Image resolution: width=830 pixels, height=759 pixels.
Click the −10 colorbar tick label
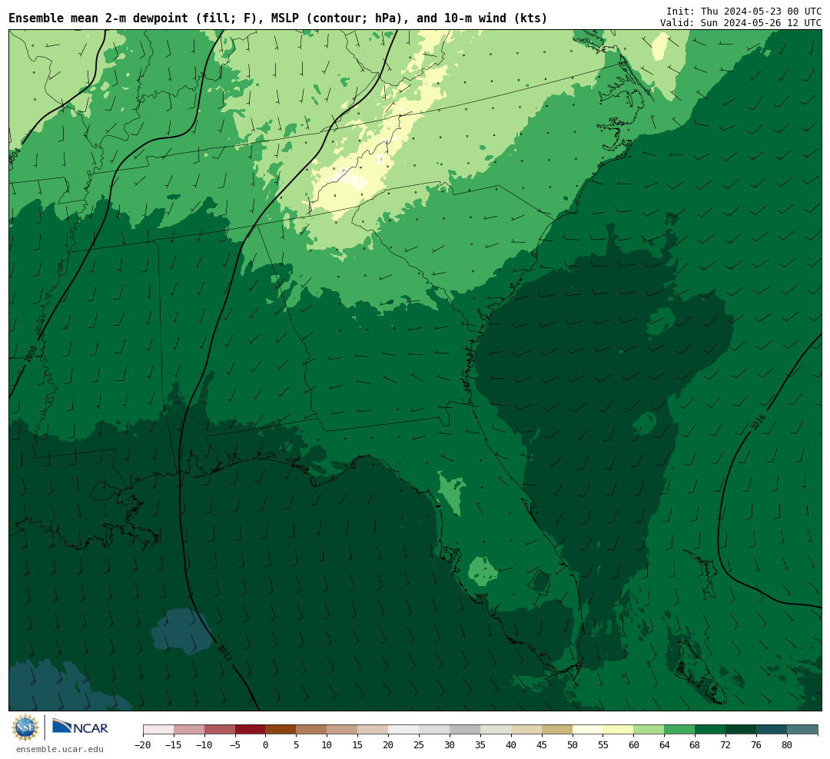(204, 745)
